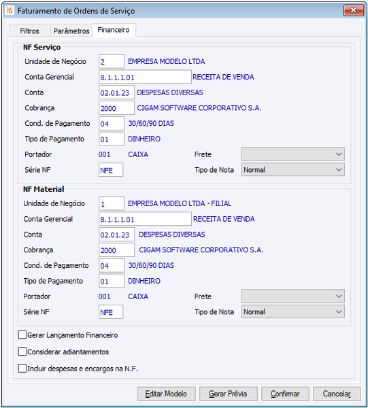Expand Tipo de Nota dropdown in NF Material
368x408 pixels.
pyautogui.click(x=293, y=311)
